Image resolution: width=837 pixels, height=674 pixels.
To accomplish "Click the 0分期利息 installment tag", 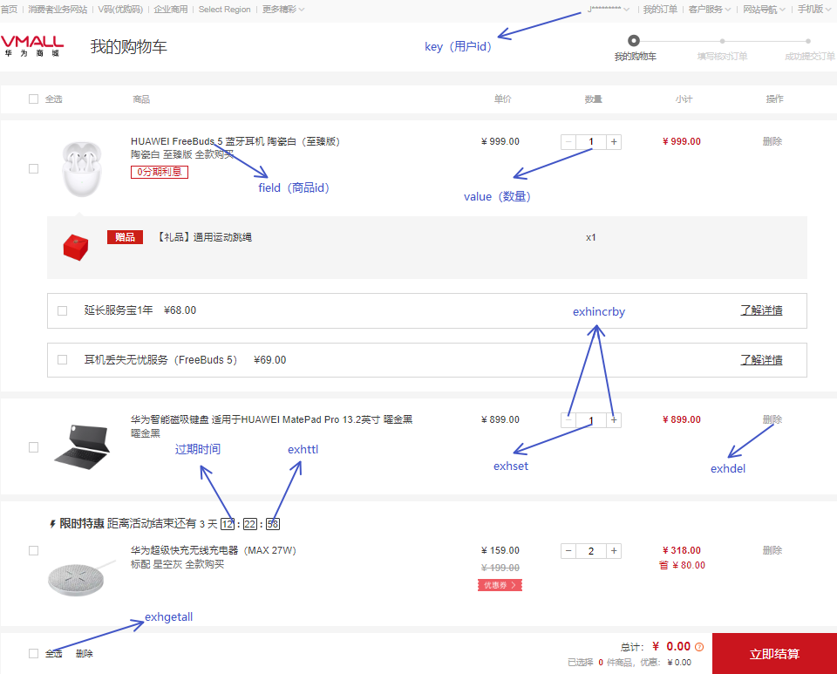I will click(x=159, y=172).
